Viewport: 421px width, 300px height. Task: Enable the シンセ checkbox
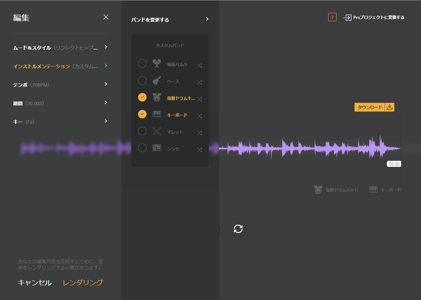142,148
